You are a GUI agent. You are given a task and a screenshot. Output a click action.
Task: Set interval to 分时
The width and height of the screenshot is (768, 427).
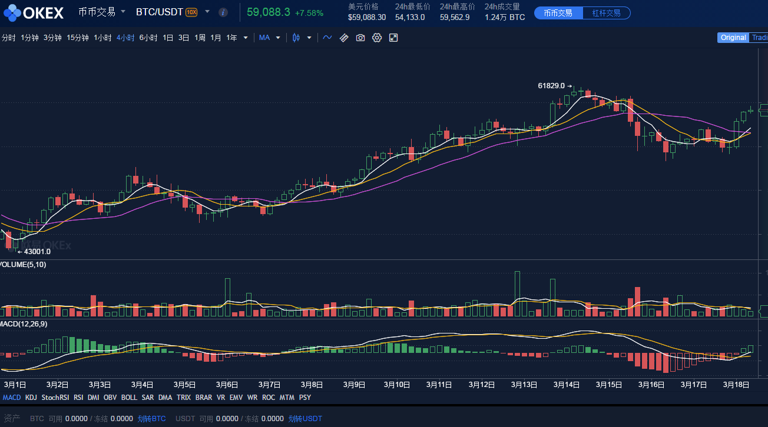pos(8,38)
